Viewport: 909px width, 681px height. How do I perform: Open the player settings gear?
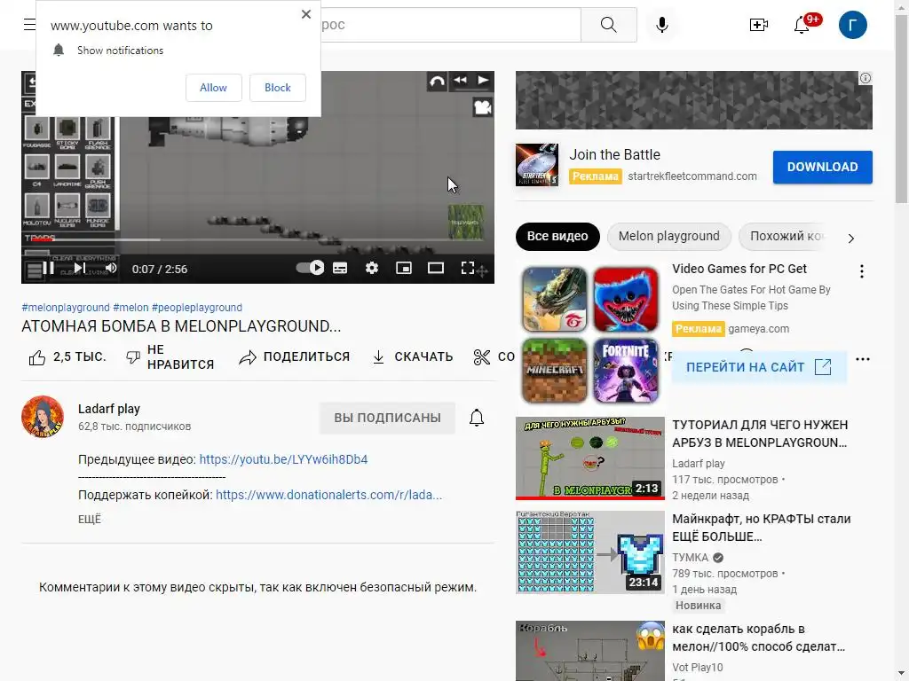point(372,268)
